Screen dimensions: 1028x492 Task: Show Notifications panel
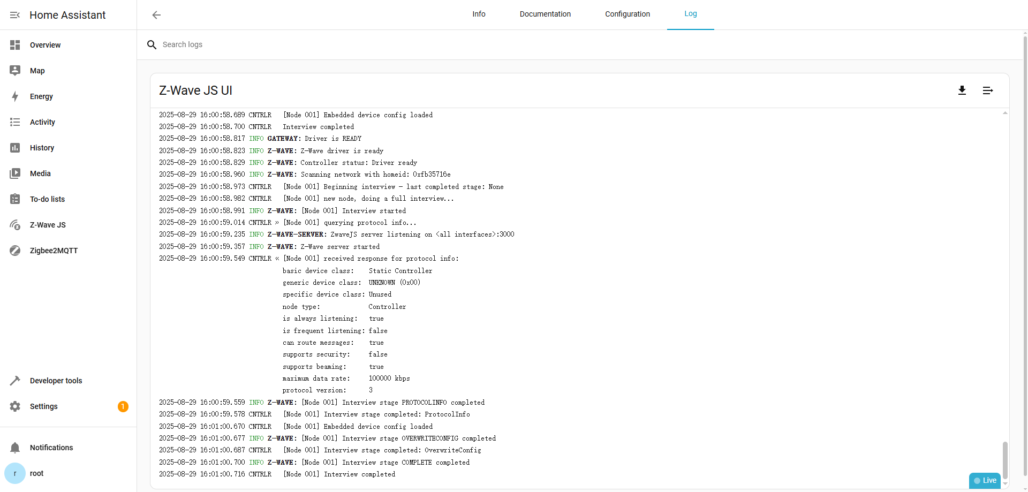pos(51,448)
